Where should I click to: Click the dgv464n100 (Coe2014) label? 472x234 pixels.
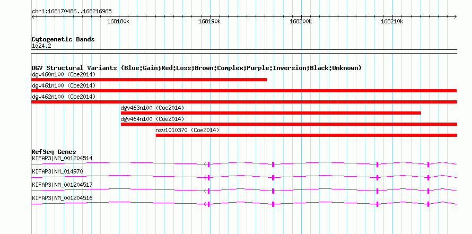tap(152, 119)
